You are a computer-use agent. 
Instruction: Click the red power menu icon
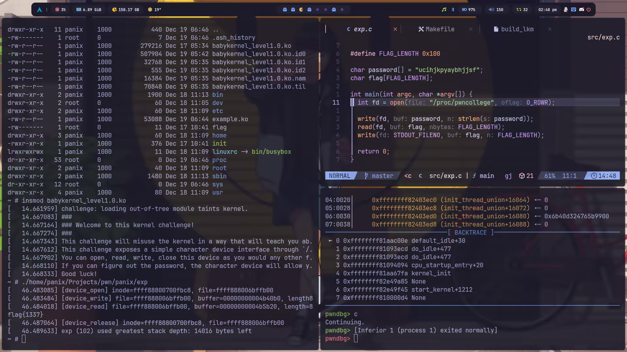(589, 10)
